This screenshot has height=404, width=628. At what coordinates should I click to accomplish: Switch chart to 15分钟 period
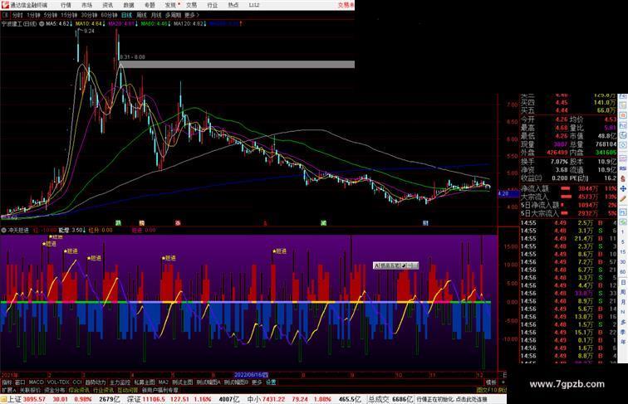(x=69, y=15)
